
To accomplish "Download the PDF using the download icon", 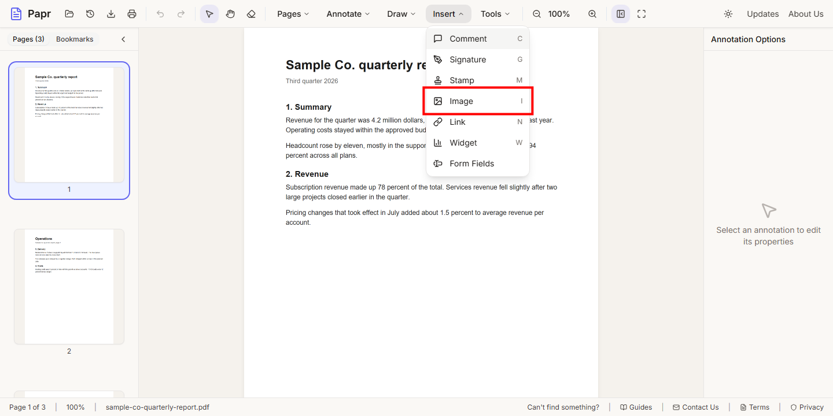I will click(x=111, y=14).
